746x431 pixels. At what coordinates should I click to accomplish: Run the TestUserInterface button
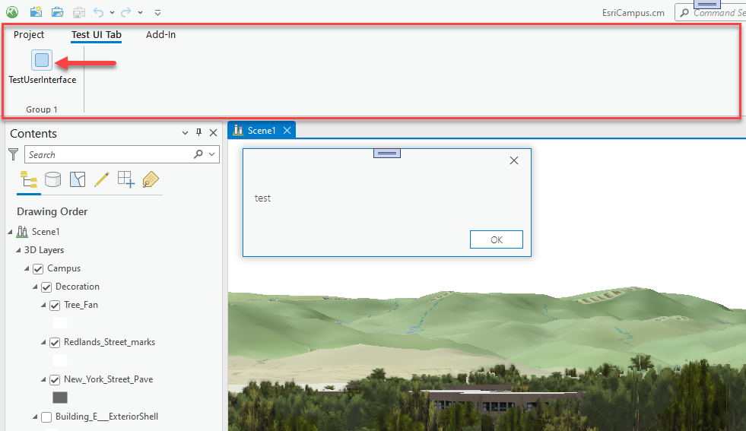(x=42, y=67)
